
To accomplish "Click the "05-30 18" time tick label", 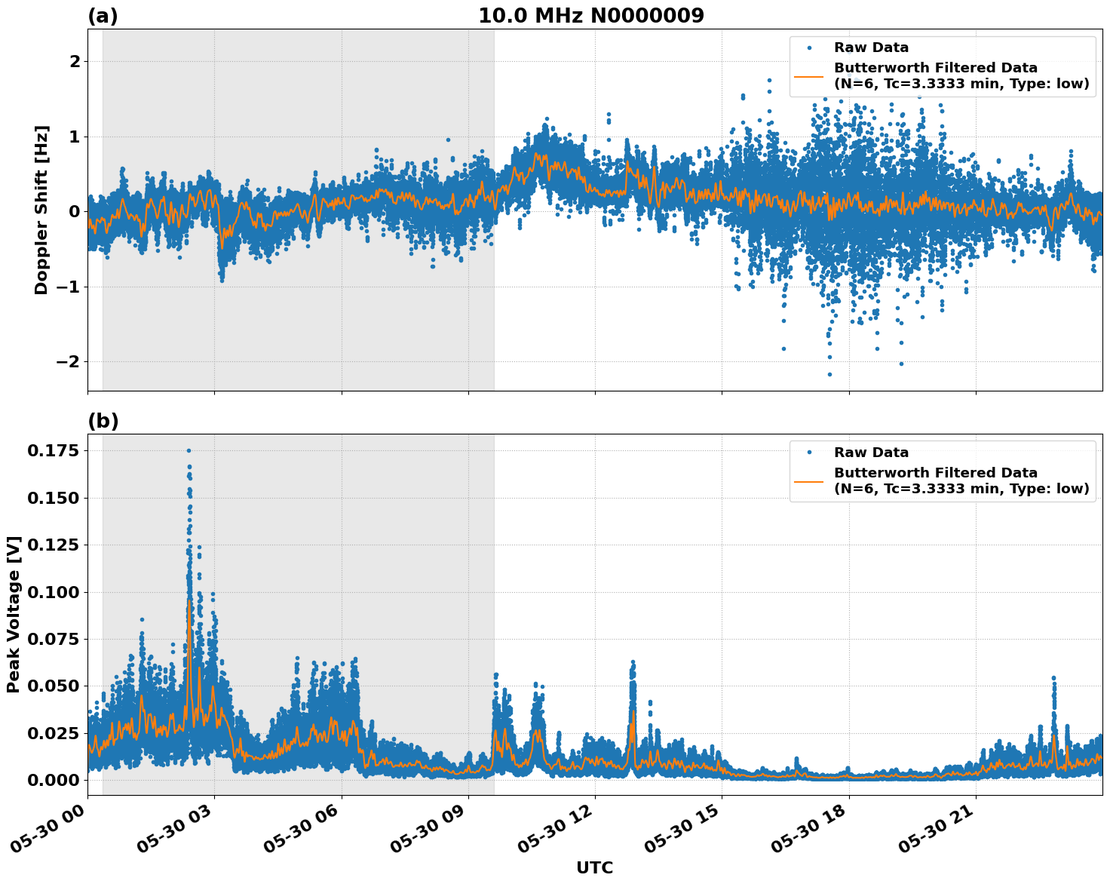I will click(x=813, y=829).
